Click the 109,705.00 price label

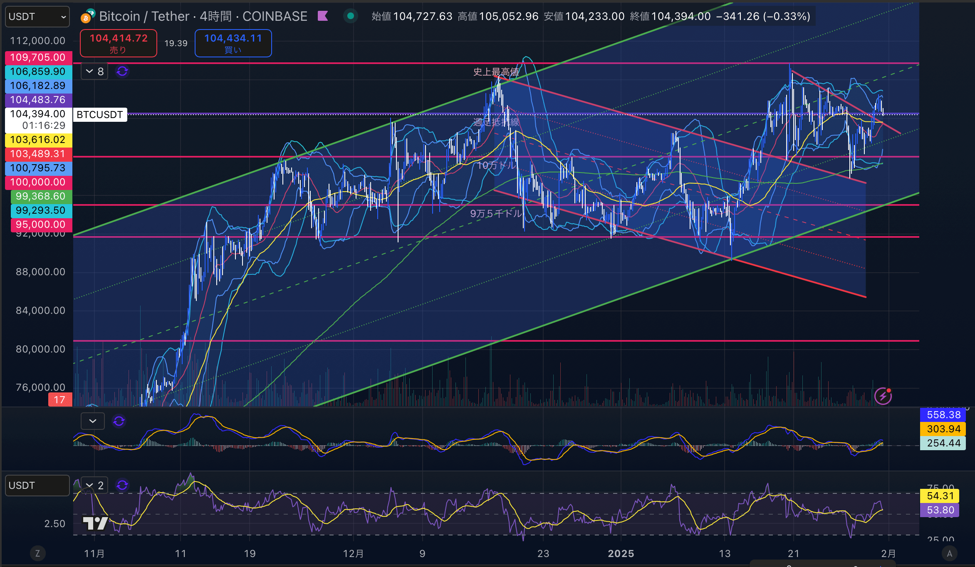coord(38,57)
